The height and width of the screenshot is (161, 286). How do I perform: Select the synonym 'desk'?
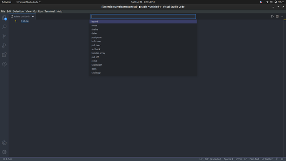[x=143, y=69]
